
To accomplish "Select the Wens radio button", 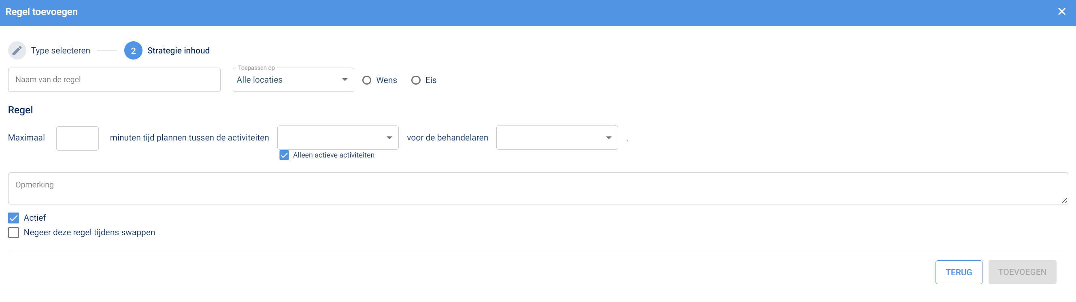I will pos(367,80).
